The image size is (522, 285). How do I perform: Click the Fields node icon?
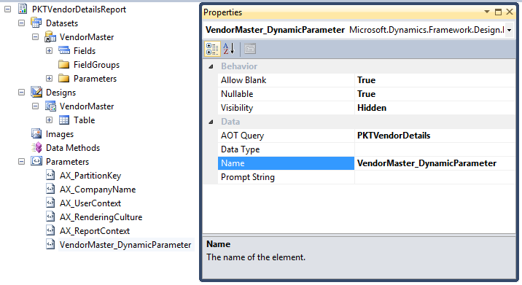click(x=64, y=50)
